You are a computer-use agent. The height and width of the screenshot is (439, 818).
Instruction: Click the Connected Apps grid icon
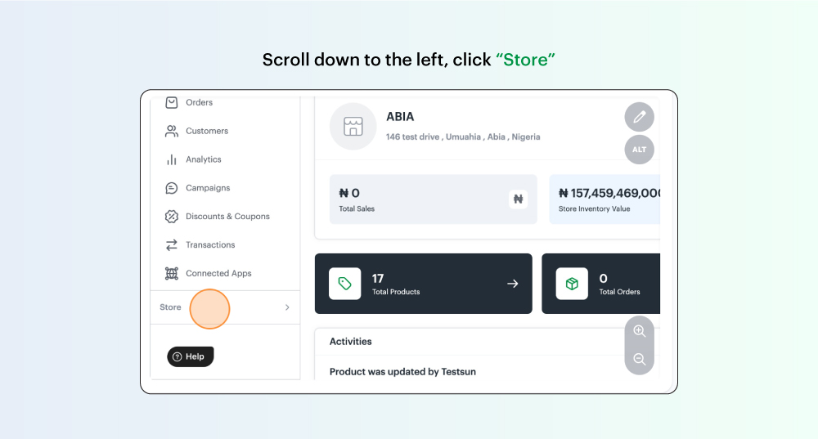172,273
